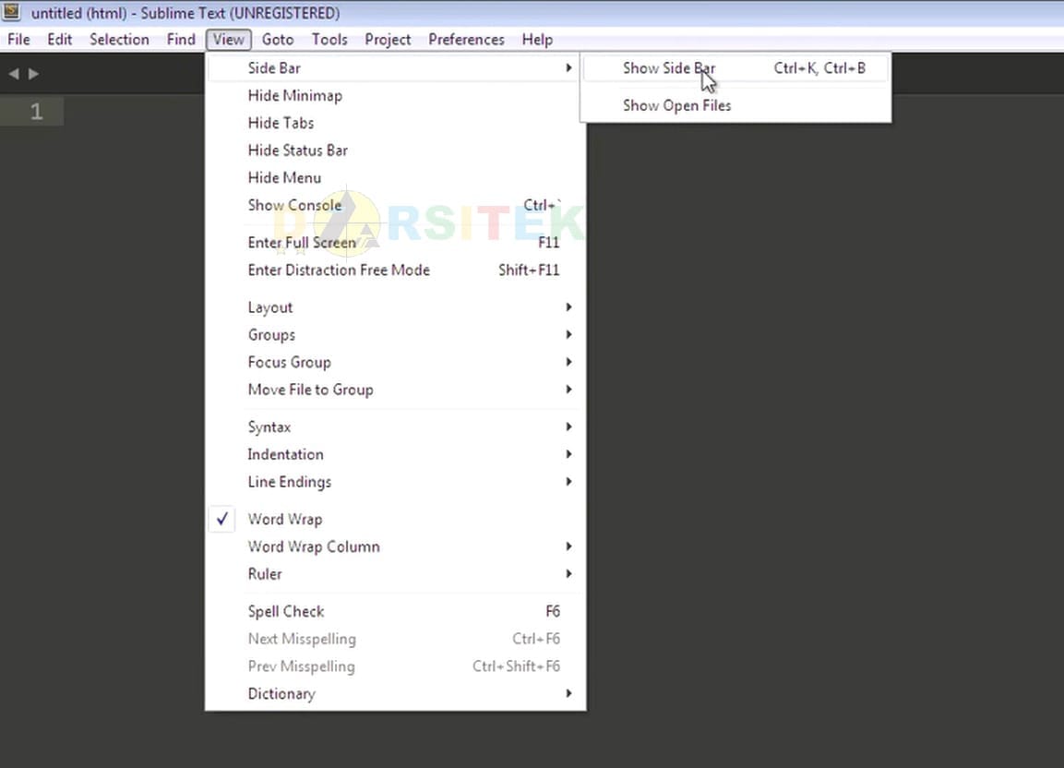This screenshot has width=1064, height=768.
Task: Expand the Line Endings submenu
Action: coord(396,482)
